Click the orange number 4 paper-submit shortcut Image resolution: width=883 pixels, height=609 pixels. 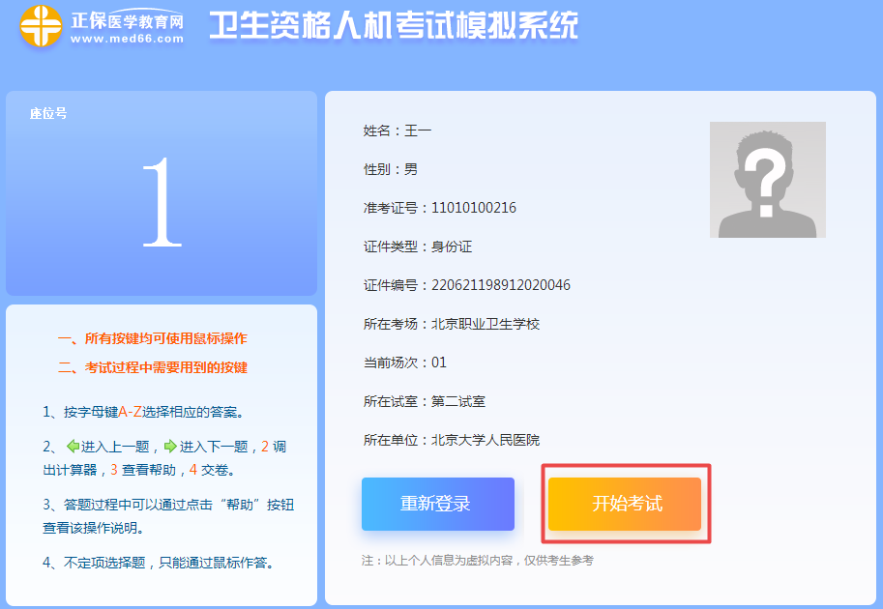[191, 469]
